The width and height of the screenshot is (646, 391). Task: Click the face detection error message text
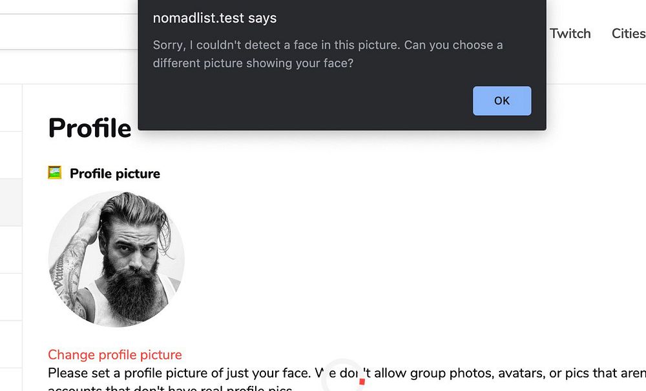coord(328,54)
